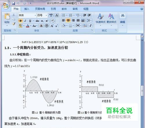
Task: Click the Office button
Action: pos(6,5)
